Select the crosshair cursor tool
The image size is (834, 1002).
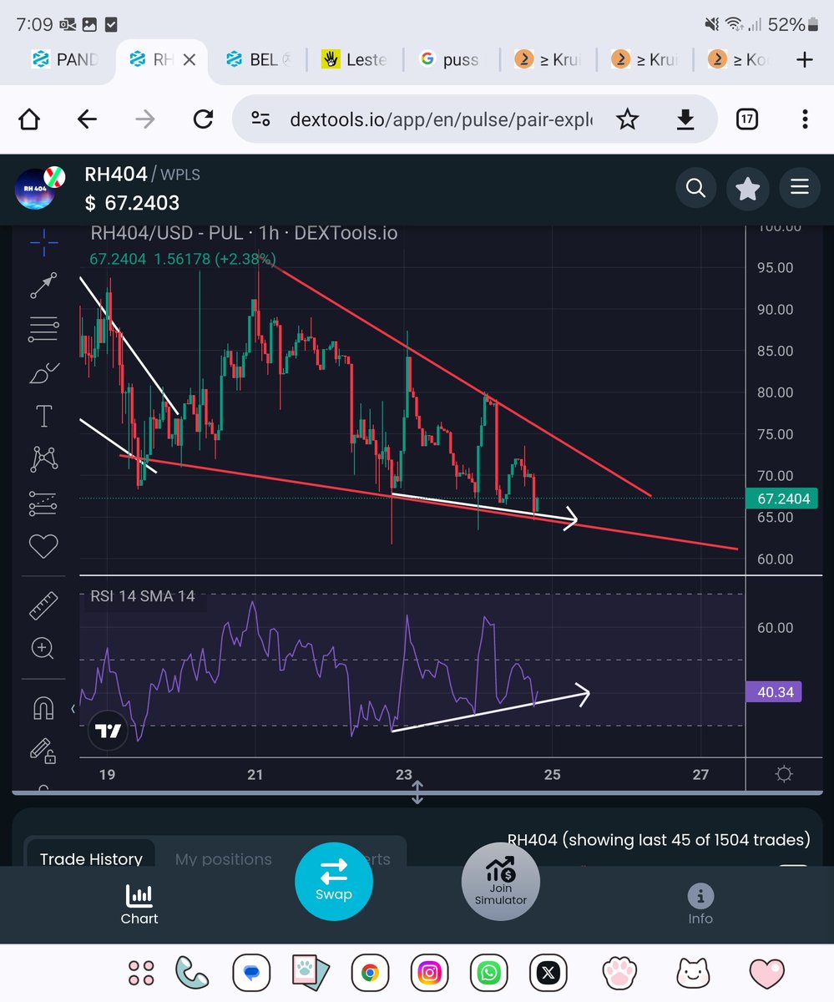tap(43, 244)
